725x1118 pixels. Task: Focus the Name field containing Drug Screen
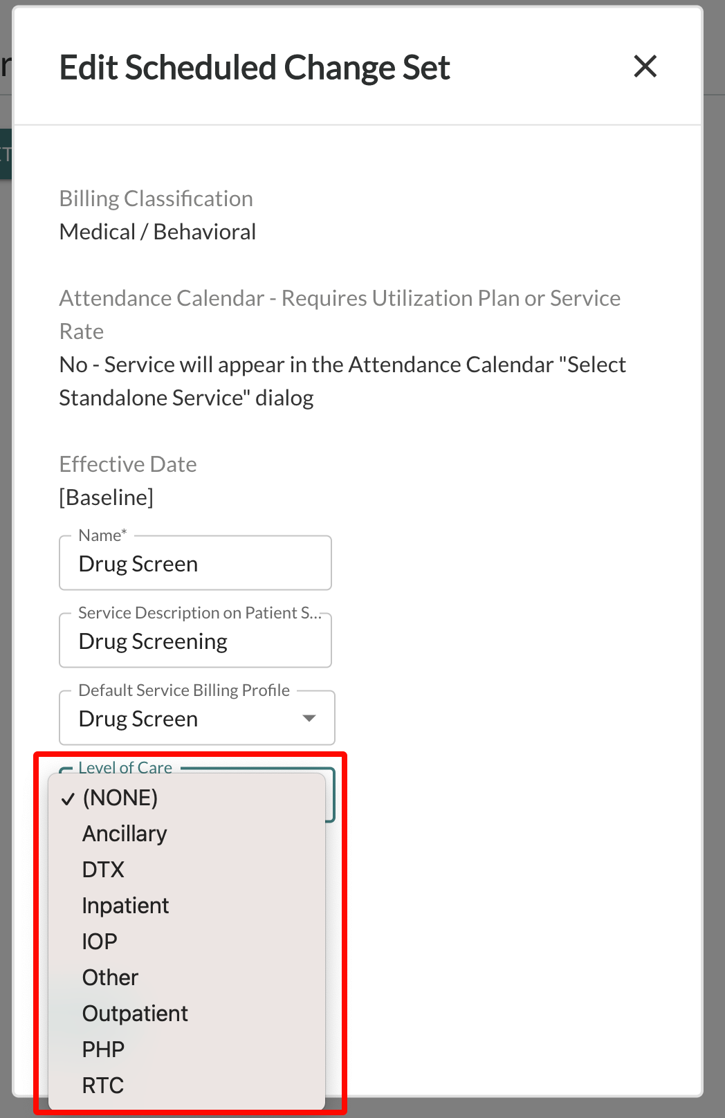click(x=195, y=563)
